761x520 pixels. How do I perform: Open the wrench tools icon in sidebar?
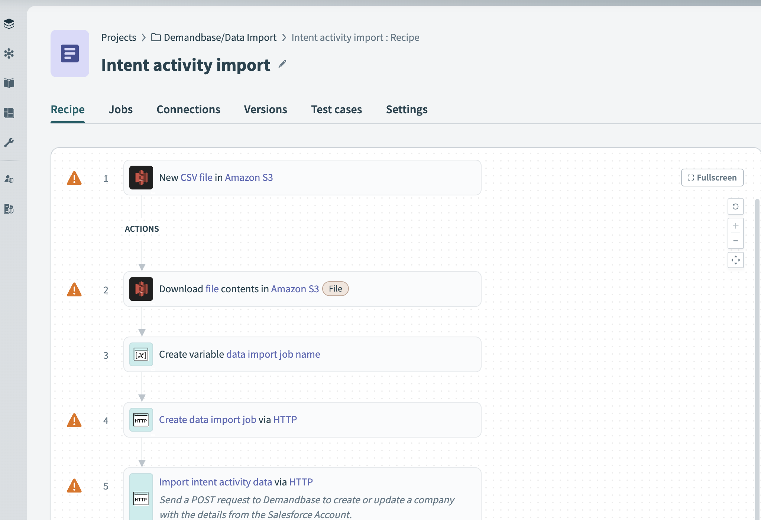coord(9,142)
